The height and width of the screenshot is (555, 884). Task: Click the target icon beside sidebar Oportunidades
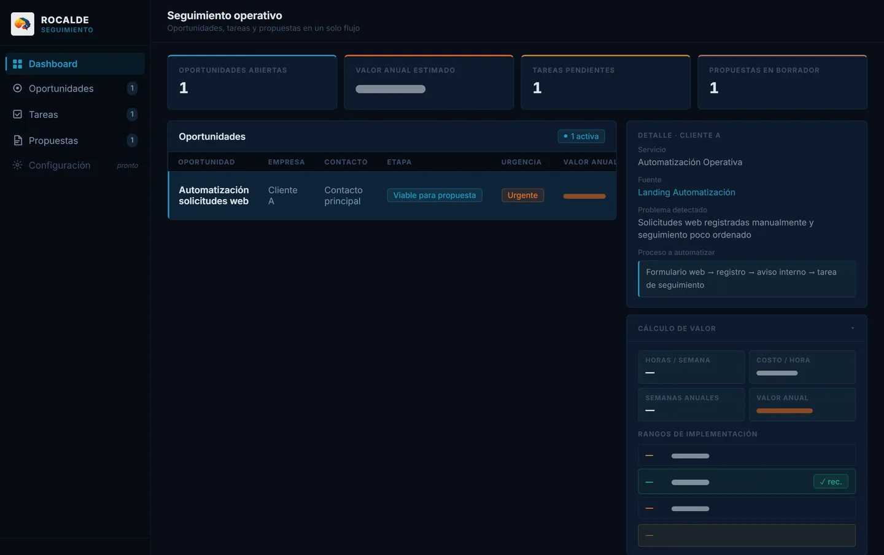(17, 88)
